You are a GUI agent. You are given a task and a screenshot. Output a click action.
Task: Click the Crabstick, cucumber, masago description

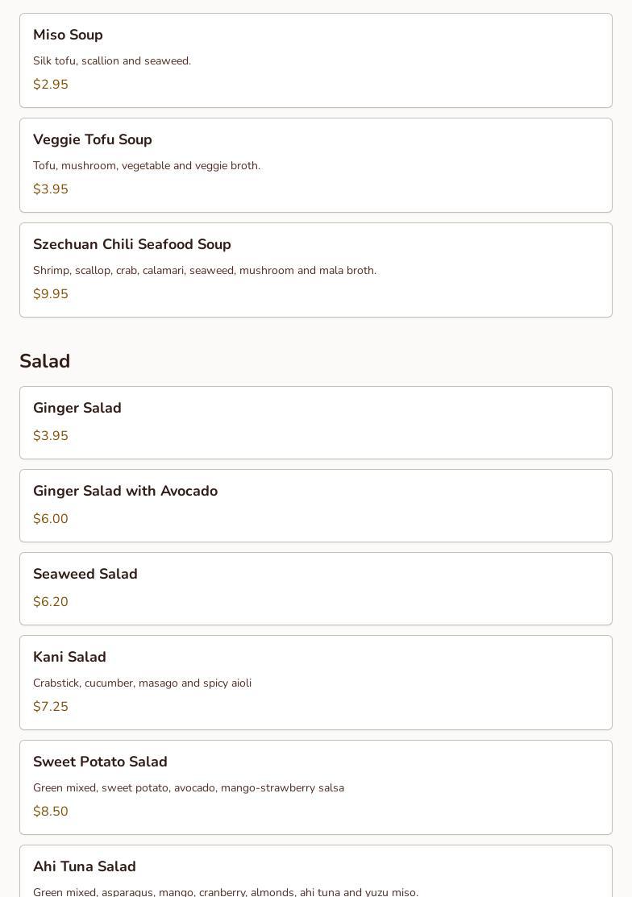click(143, 683)
